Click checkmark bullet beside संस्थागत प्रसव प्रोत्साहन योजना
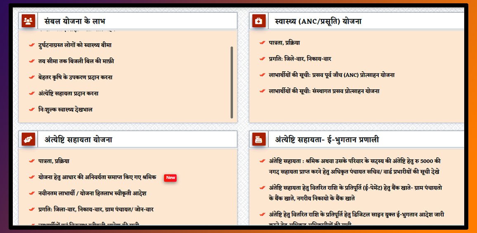The image size is (477, 233). point(262,91)
